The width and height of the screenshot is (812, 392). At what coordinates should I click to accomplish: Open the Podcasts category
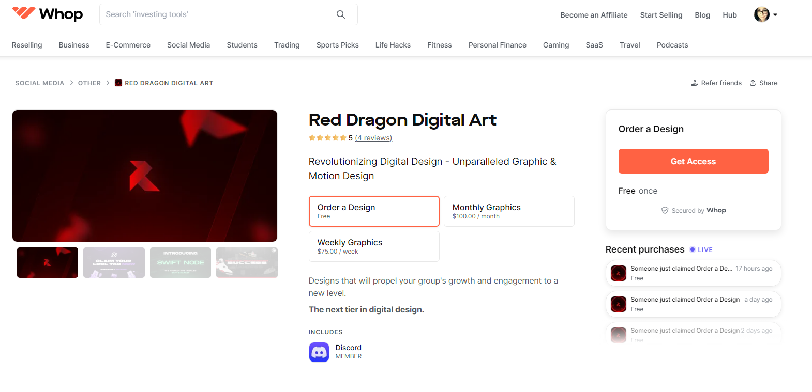click(672, 45)
